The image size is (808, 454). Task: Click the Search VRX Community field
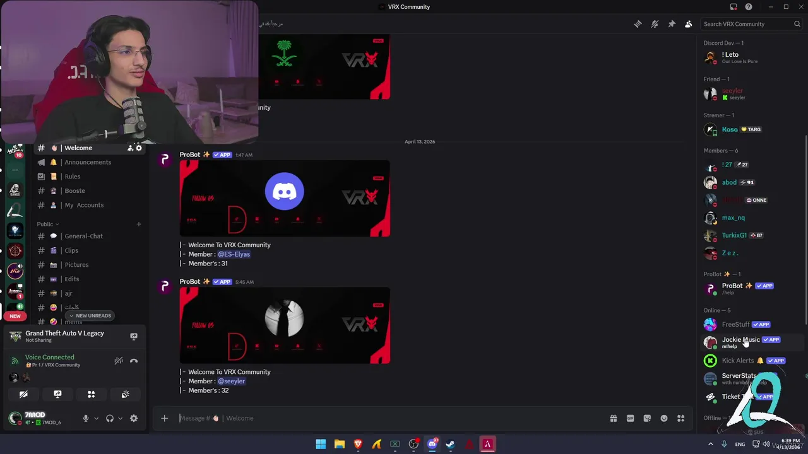click(751, 24)
